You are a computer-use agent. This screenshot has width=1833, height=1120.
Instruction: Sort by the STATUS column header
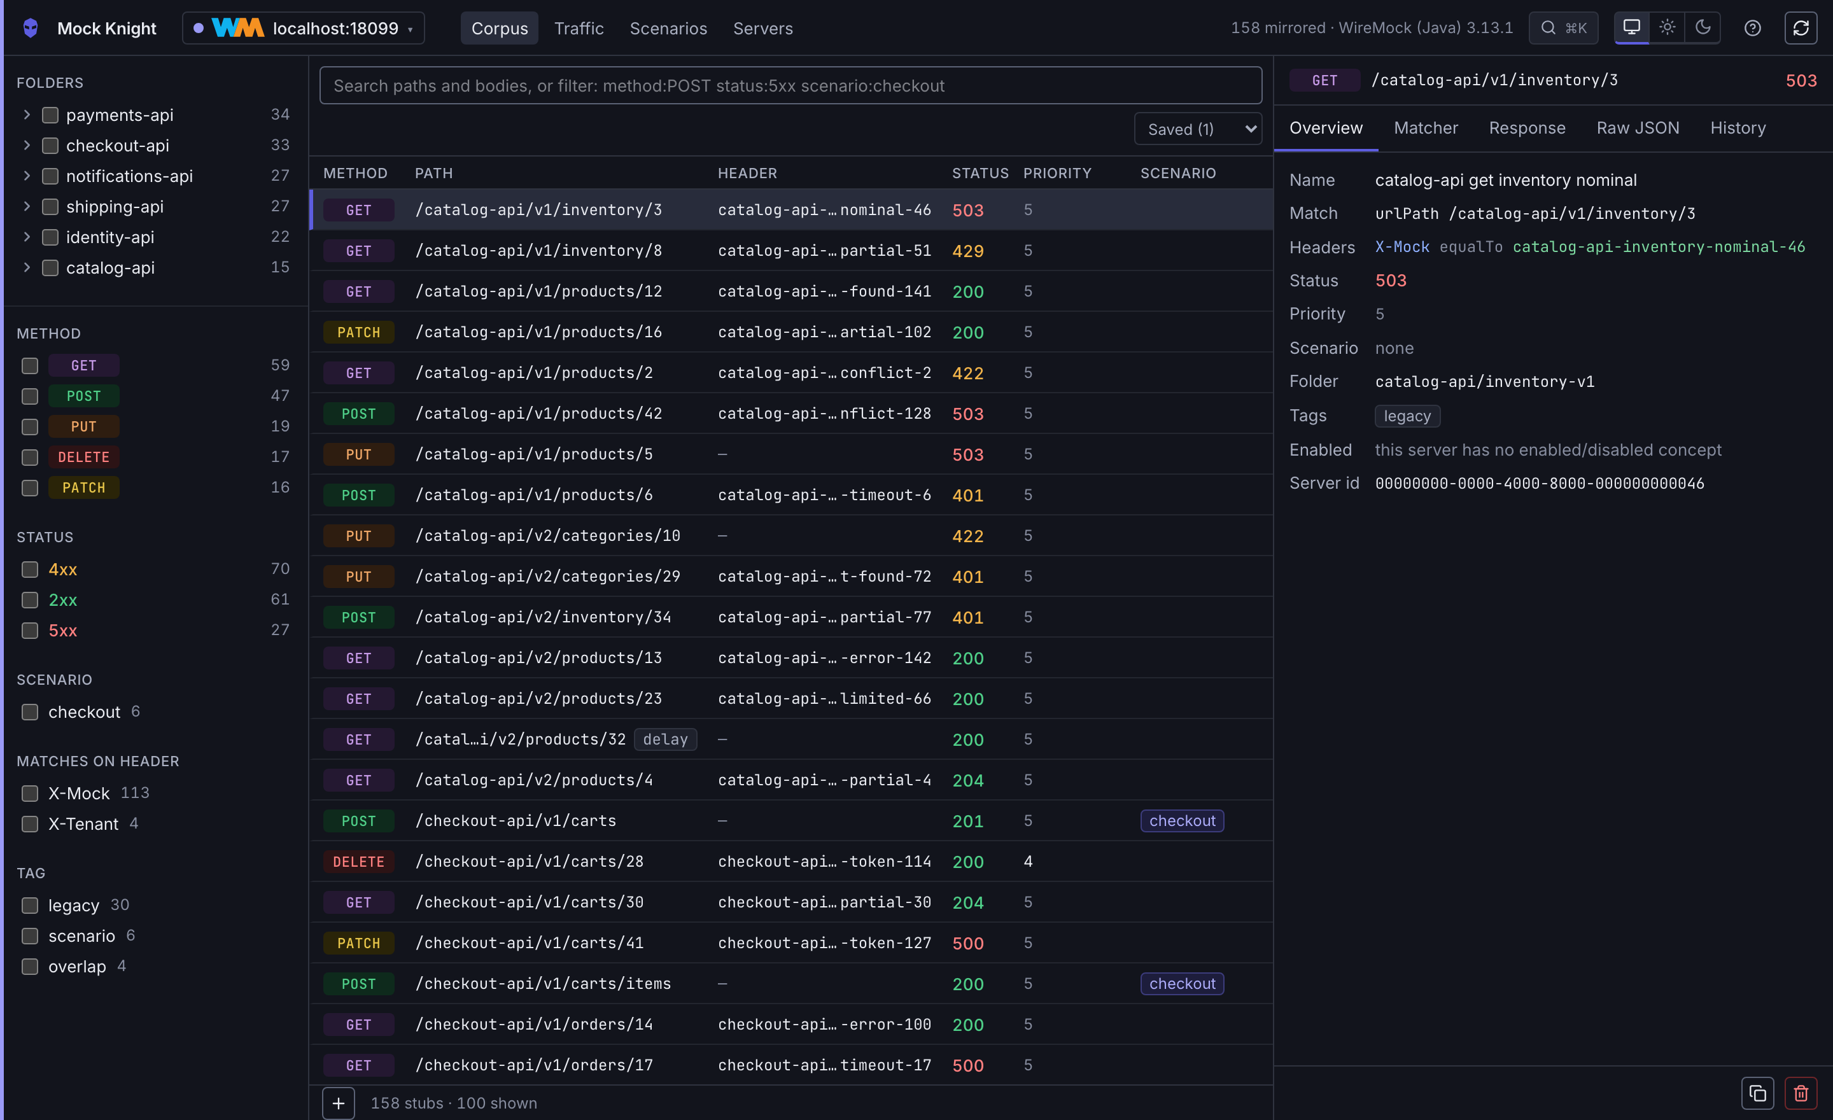pyautogui.click(x=980, y=173)
